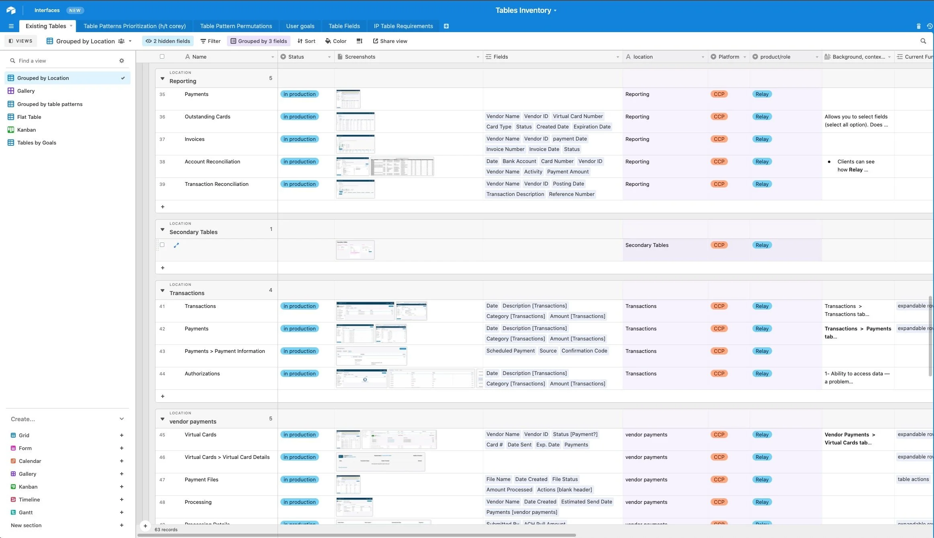Open the 2 hidden fields button
Screen dimensions: 934x538
[x=168, y=41]
